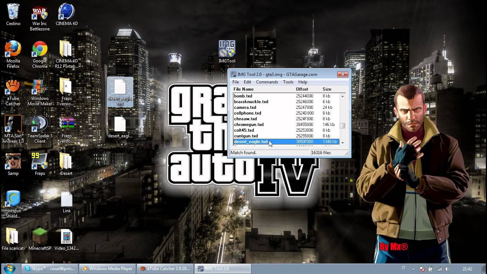The image size is (487, 274).
Task: Select the CINEMA 4D globe shortcut
Action: tap(66, 14)
